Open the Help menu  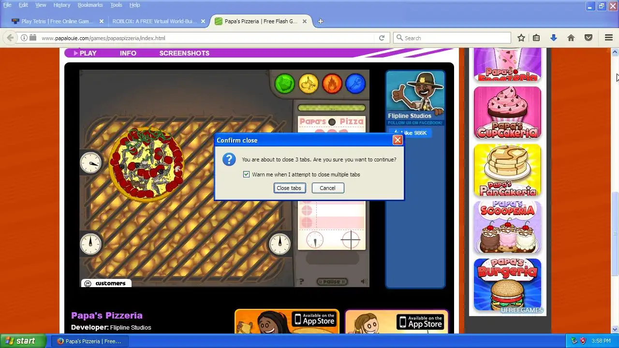135,5
